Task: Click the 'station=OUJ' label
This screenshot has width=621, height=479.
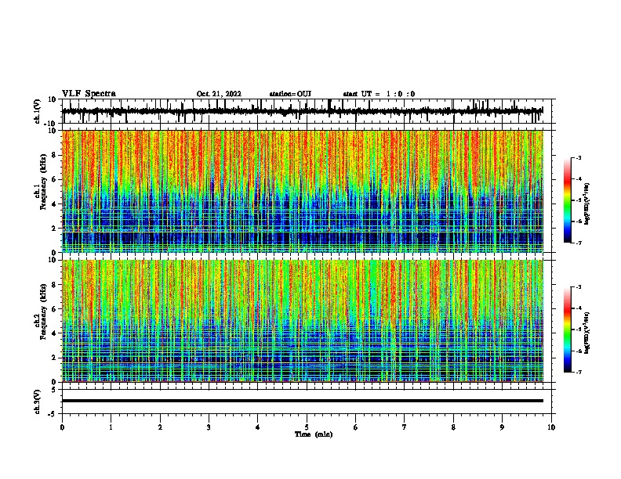Action: (290, 94)
